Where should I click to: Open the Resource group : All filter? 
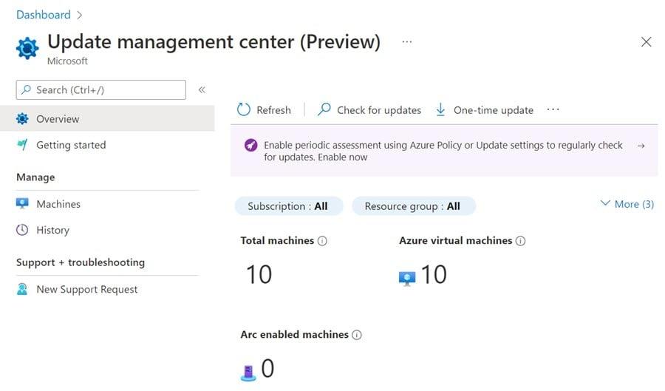(x=414, y=206)
